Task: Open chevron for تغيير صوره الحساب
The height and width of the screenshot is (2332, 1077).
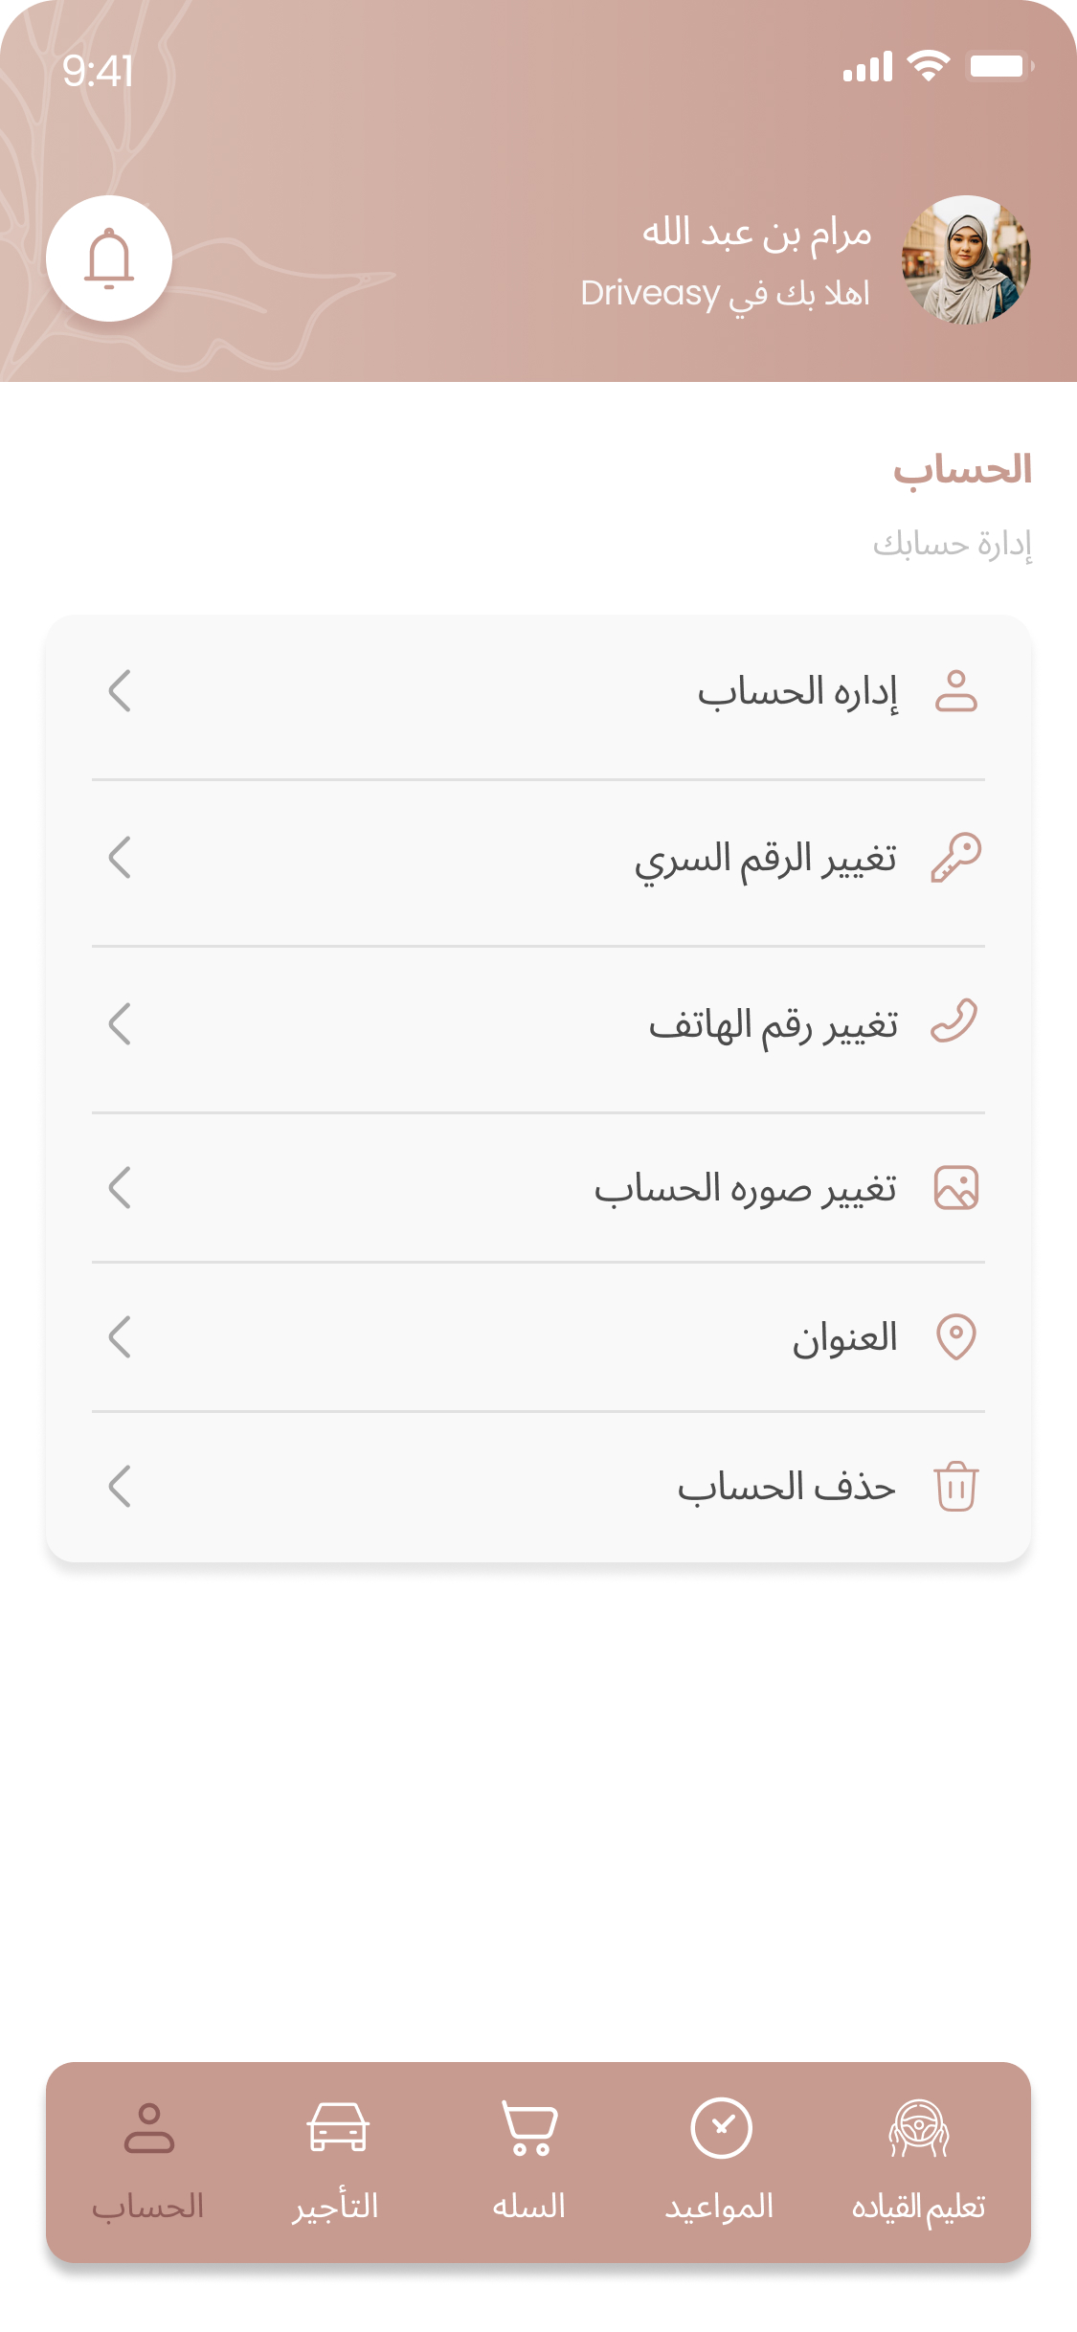Action: pyautogui.click(x=120, y=1188)
